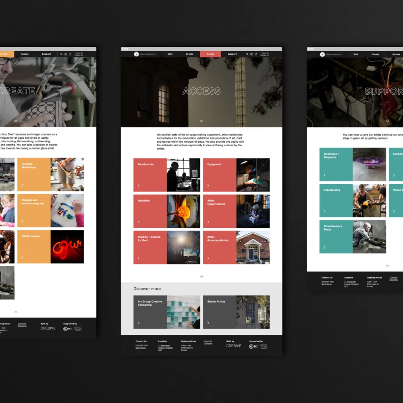The height and width of the screenshot is (403, 403).
Task: Click the arrow on the NEON classes card
Action: coord(22,257)
